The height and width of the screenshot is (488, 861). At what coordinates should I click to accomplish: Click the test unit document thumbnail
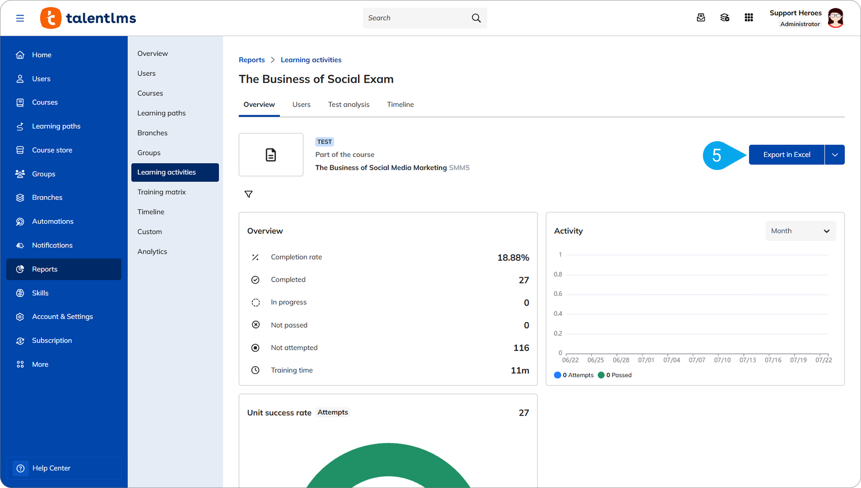point(271,155)
